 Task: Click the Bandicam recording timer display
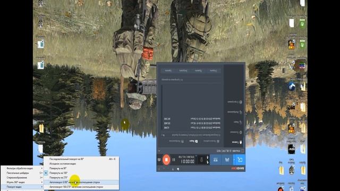(188, 161)
